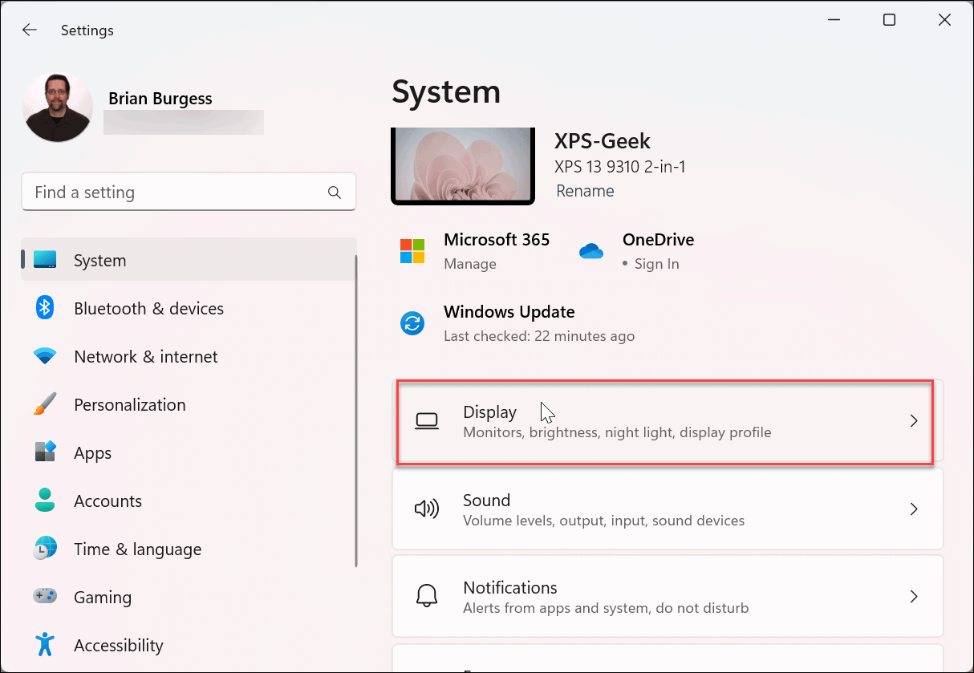The width and height of the screenshot is (974, 673).
Task: Switch to the System sidebar section
Action: pyautogui.click(x=99, y=260)
